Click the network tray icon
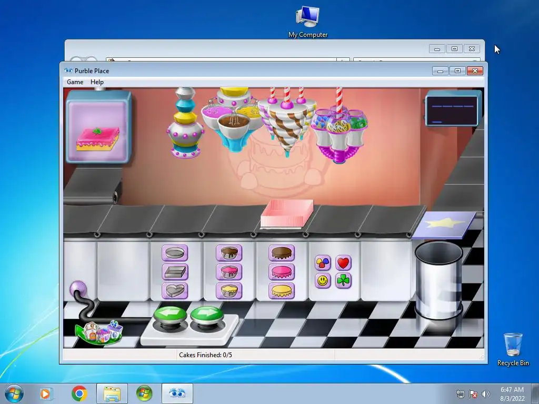 click(x=461, y=394)
